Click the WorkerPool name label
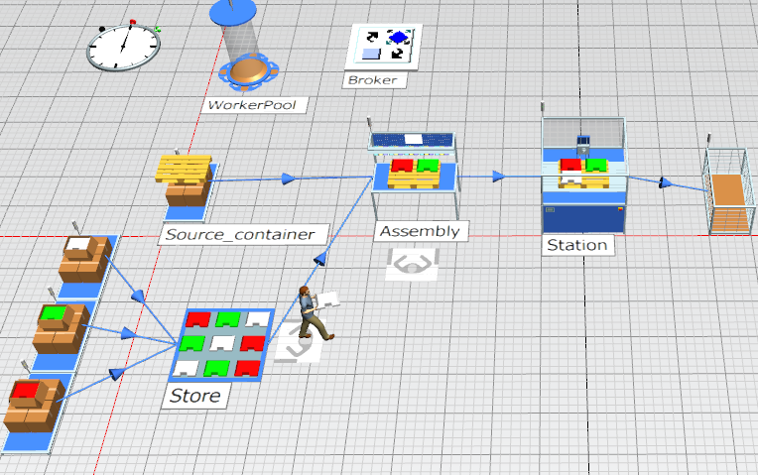The image size is (758, 475). 251,104
